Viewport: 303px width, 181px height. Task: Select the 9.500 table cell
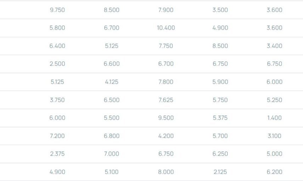[166, 118]
